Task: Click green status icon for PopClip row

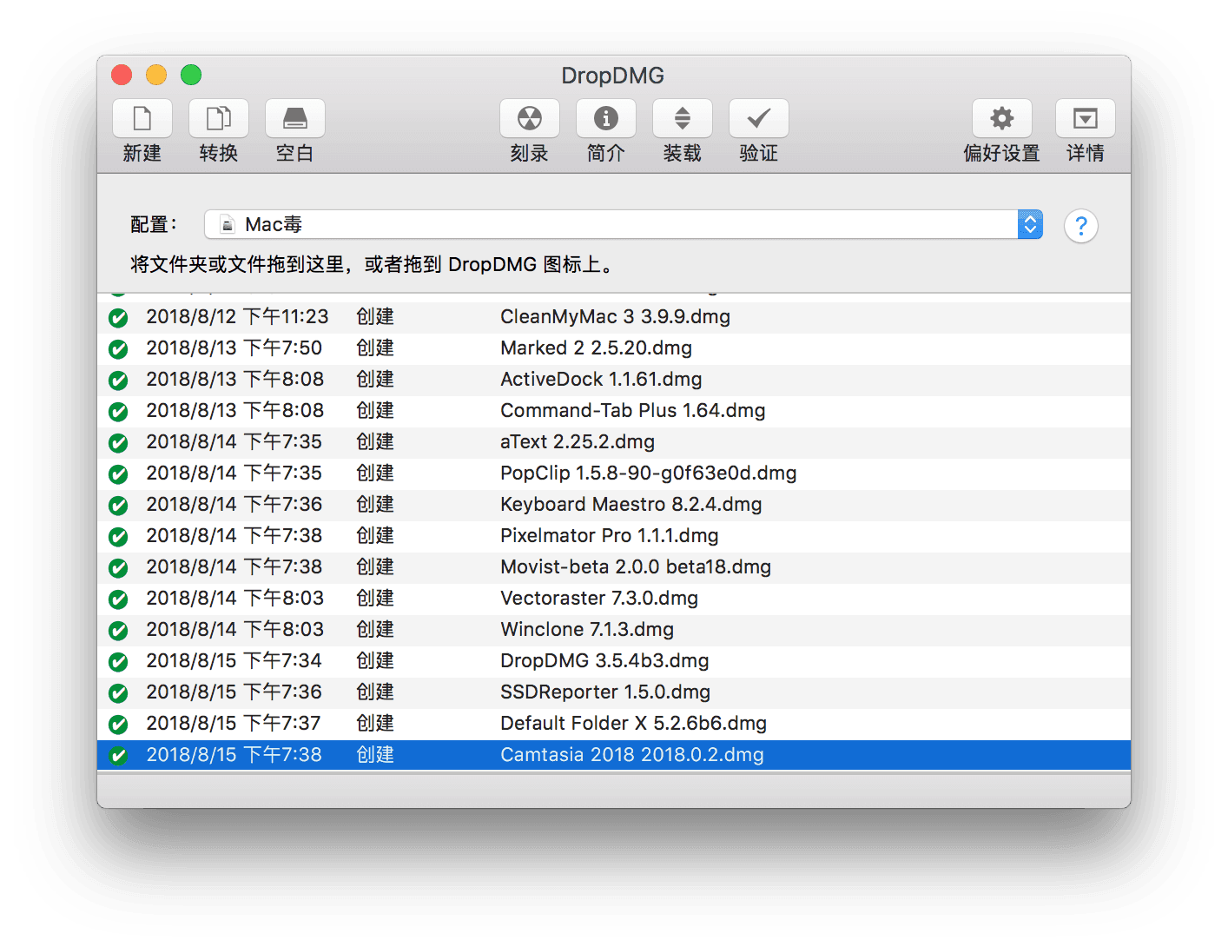Action: [118, 474]
